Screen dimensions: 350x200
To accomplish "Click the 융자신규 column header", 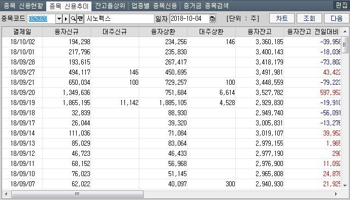I will pyautogui.click(x=67, y=31).
